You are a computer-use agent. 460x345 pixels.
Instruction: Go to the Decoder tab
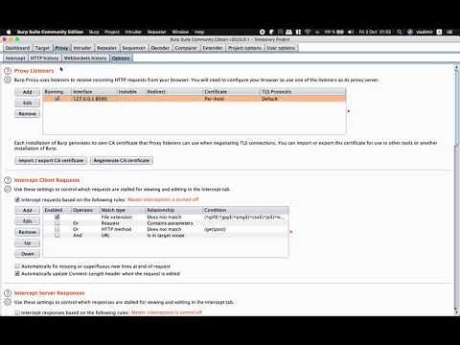160,48
